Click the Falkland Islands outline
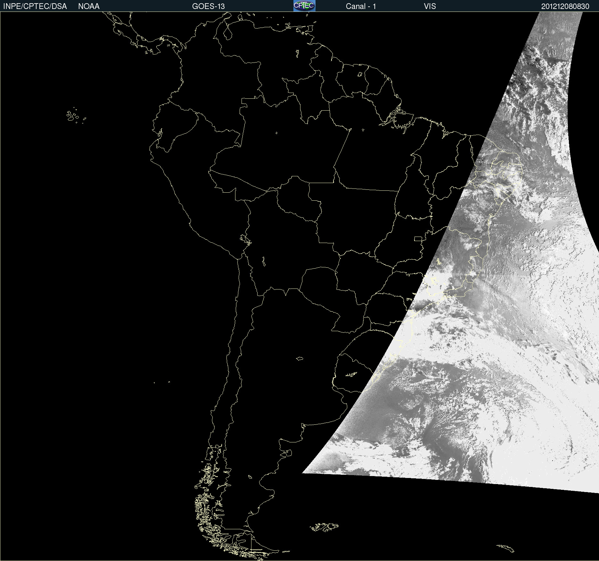 (324, 527)
